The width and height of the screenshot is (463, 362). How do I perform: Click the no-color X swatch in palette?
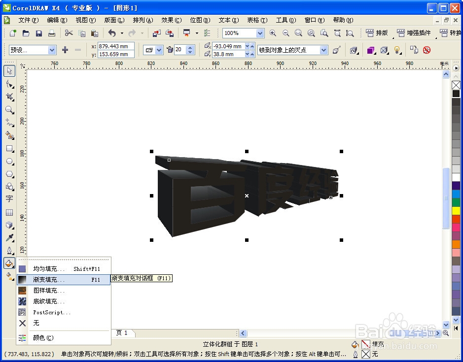456,85
